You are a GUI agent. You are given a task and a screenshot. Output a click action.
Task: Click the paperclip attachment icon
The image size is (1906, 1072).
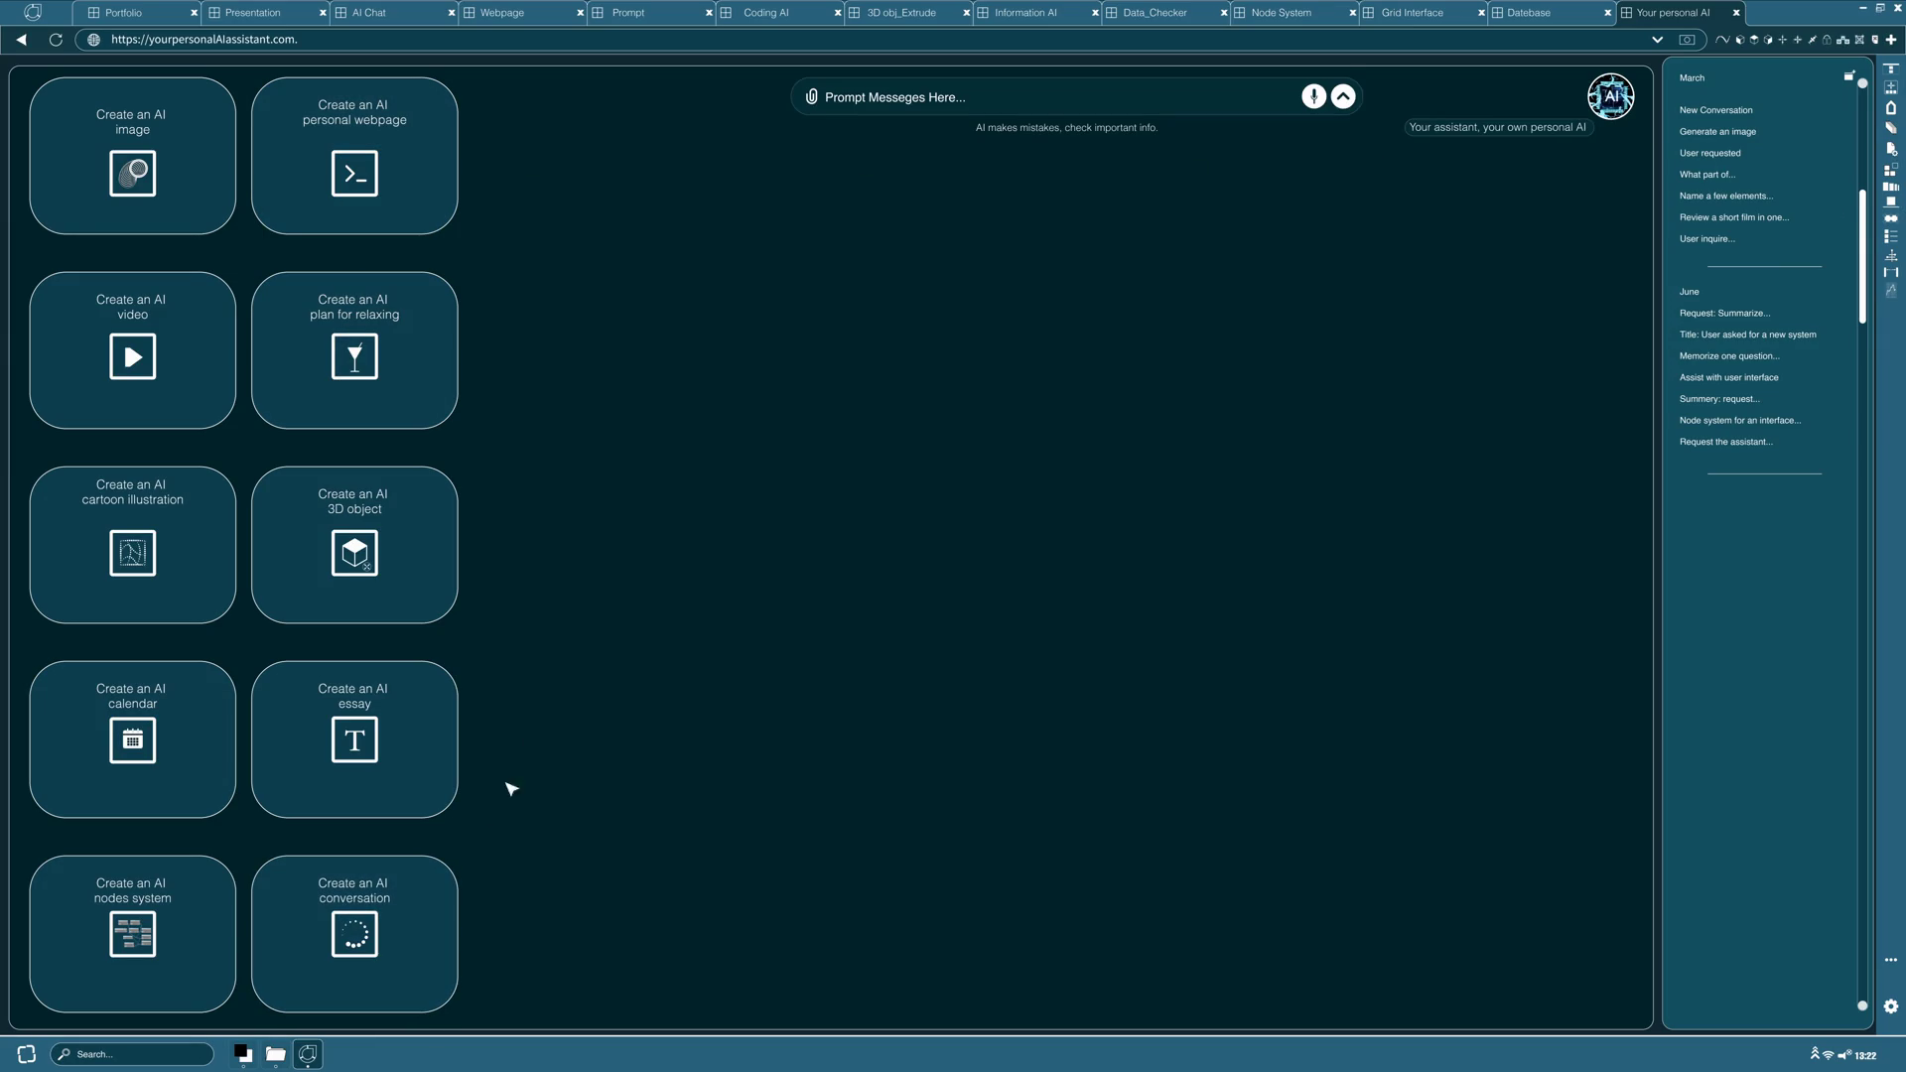click(x=811, y=96)
